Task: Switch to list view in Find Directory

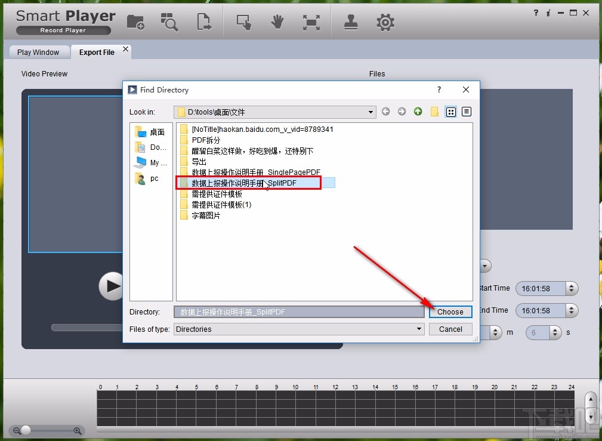Action: coord(450,112)
